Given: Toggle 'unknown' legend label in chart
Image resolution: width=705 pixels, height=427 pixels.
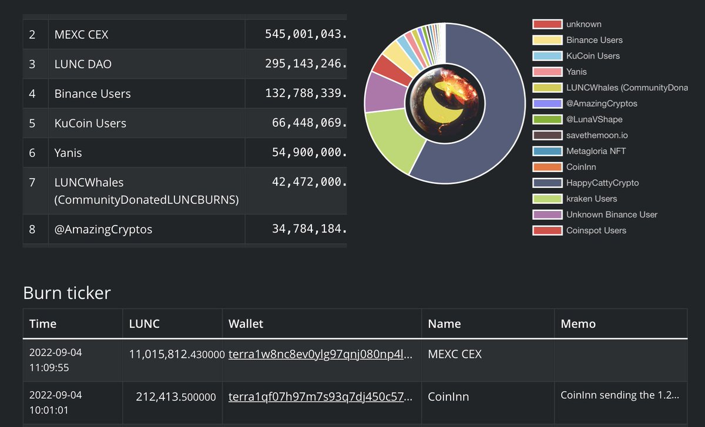Looking at the screenshot, I should (x=584, y=24).
